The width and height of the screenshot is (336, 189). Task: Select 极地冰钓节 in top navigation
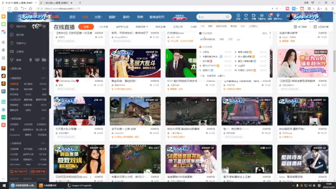tap(157, 17)
